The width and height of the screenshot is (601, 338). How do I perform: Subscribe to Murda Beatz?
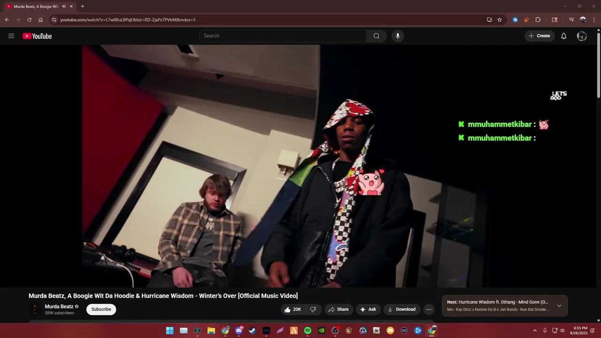pos(101,309)
